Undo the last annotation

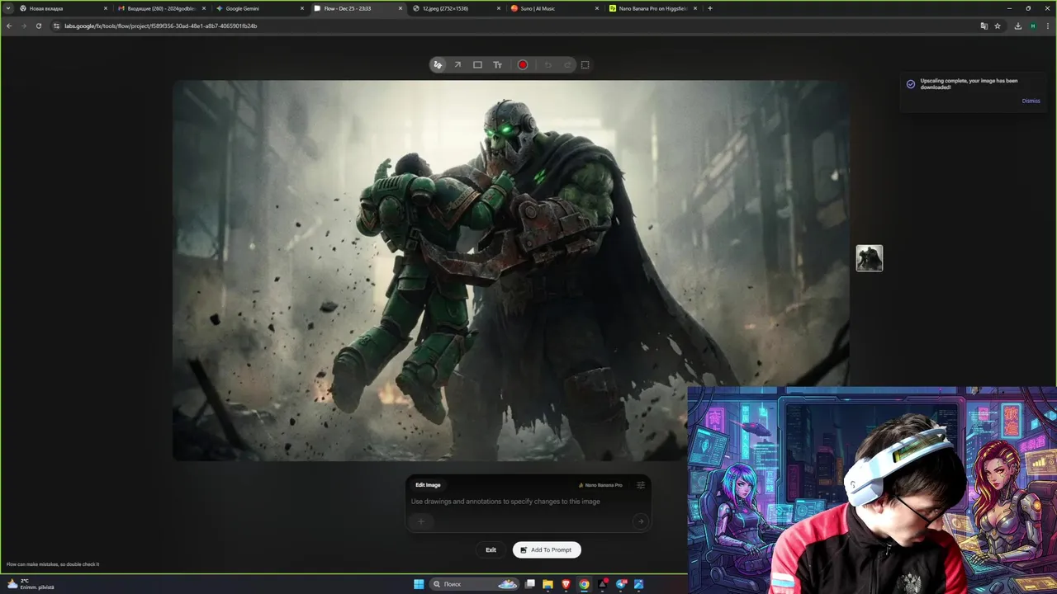point(547,65)
